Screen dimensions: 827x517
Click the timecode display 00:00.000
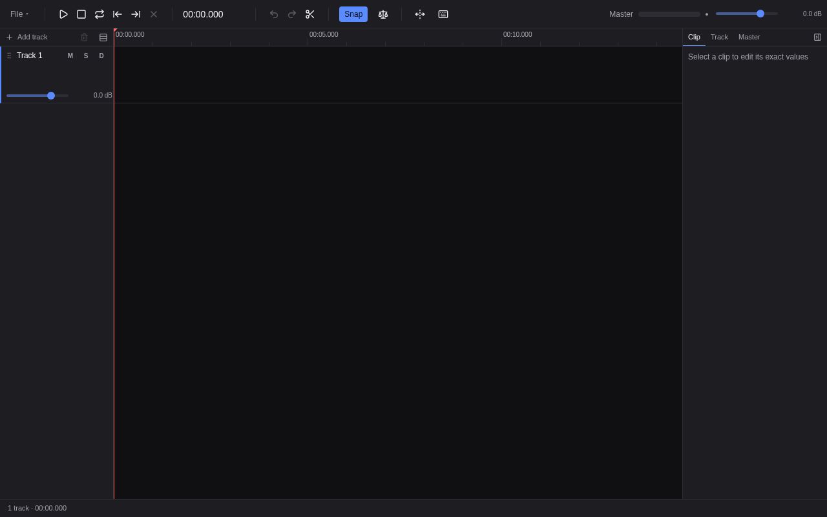pyautogui.click(x=203, y=14)
